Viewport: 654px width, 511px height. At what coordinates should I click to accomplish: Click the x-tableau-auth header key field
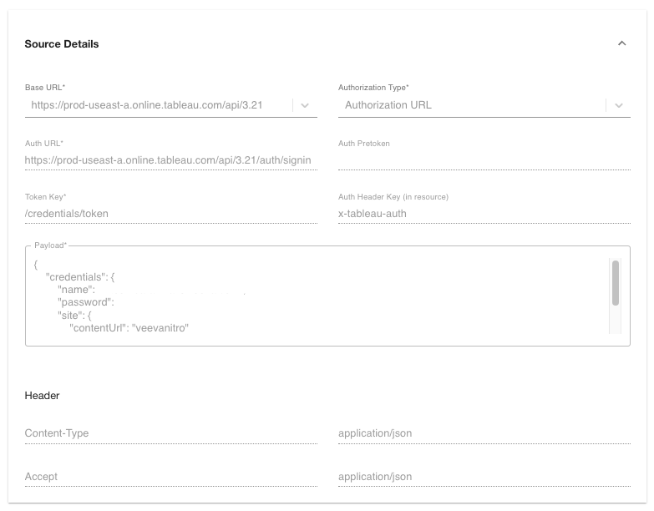tap(484, 213)
